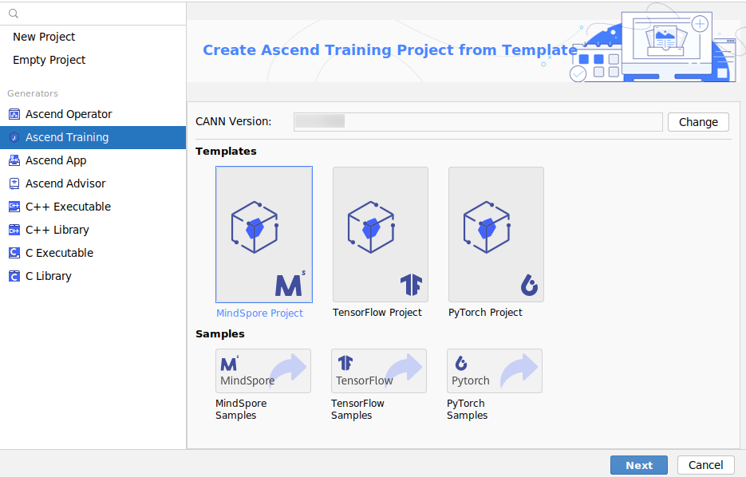Click the Change button for CANN Version
The height and width of the screenshot is (477, 746).
coord(698,122)
